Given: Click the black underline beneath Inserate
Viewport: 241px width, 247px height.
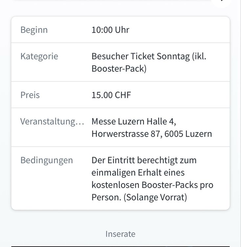Looking at the screenshot, I should coord(120,246).
